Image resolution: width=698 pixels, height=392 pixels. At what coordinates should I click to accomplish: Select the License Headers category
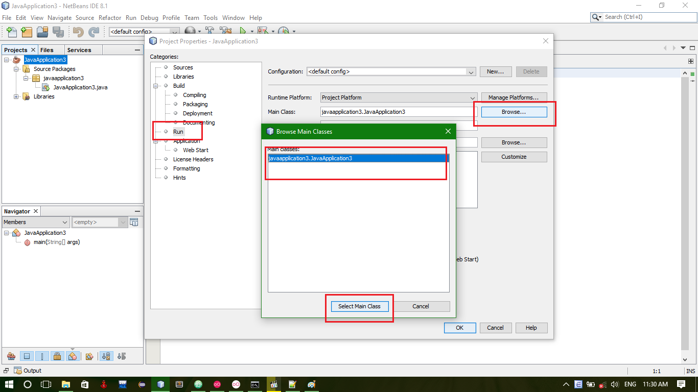point(193,159)
